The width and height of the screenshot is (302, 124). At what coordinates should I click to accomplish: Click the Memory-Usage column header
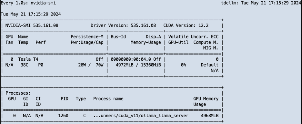pos(146,42)
